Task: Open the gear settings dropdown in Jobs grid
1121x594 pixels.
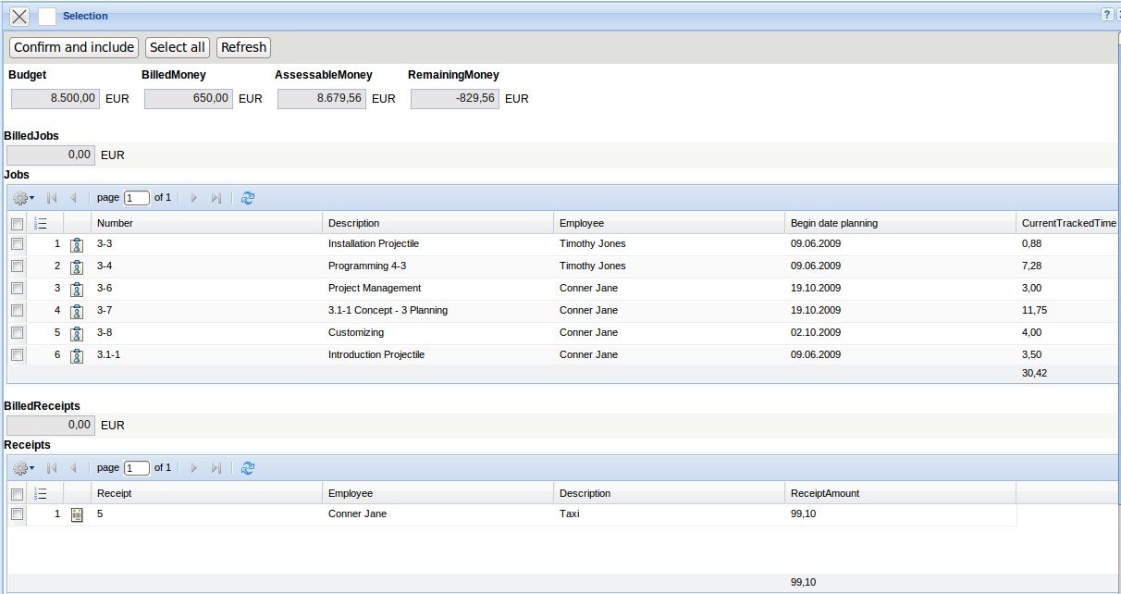Action: tap(23, 198)
